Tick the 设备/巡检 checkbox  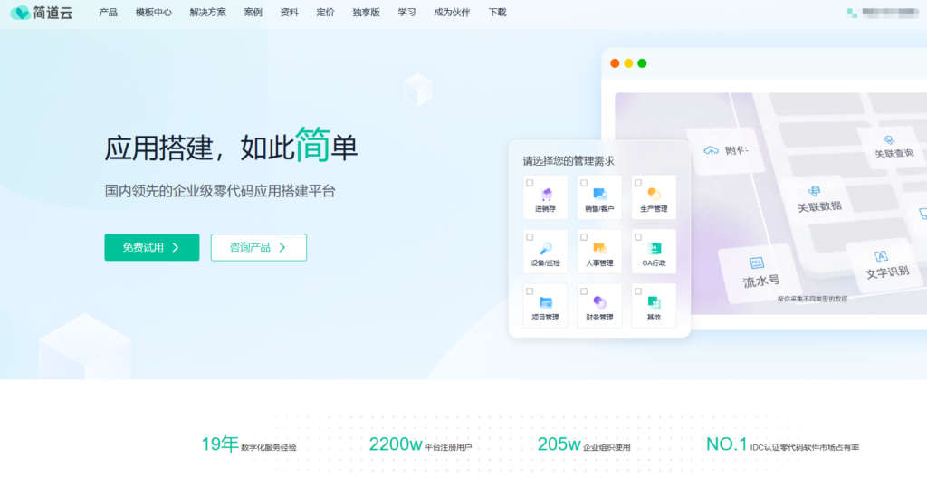(x=530, y=237)
